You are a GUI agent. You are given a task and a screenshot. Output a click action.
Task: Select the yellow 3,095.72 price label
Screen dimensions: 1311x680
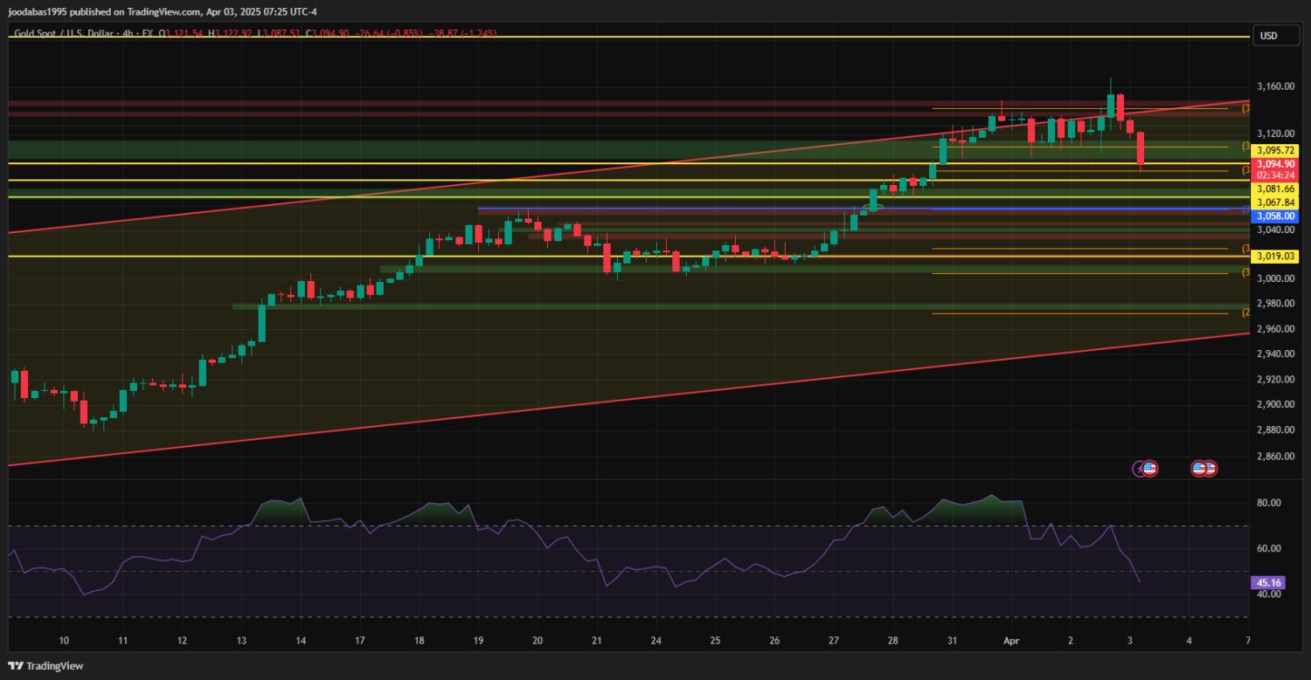[x=1276, y=150]
